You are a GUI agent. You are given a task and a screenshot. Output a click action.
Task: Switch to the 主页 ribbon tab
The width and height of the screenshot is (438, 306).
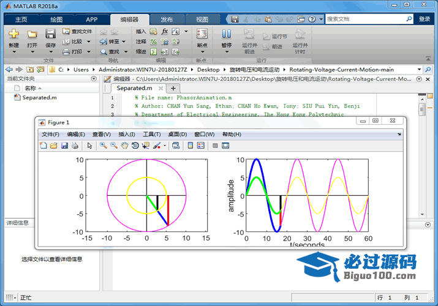point(21,19)
